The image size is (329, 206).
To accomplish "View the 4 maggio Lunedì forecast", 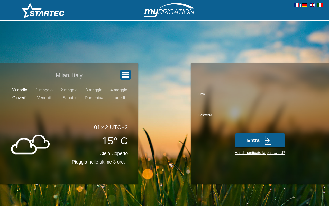I will [119, 94].
